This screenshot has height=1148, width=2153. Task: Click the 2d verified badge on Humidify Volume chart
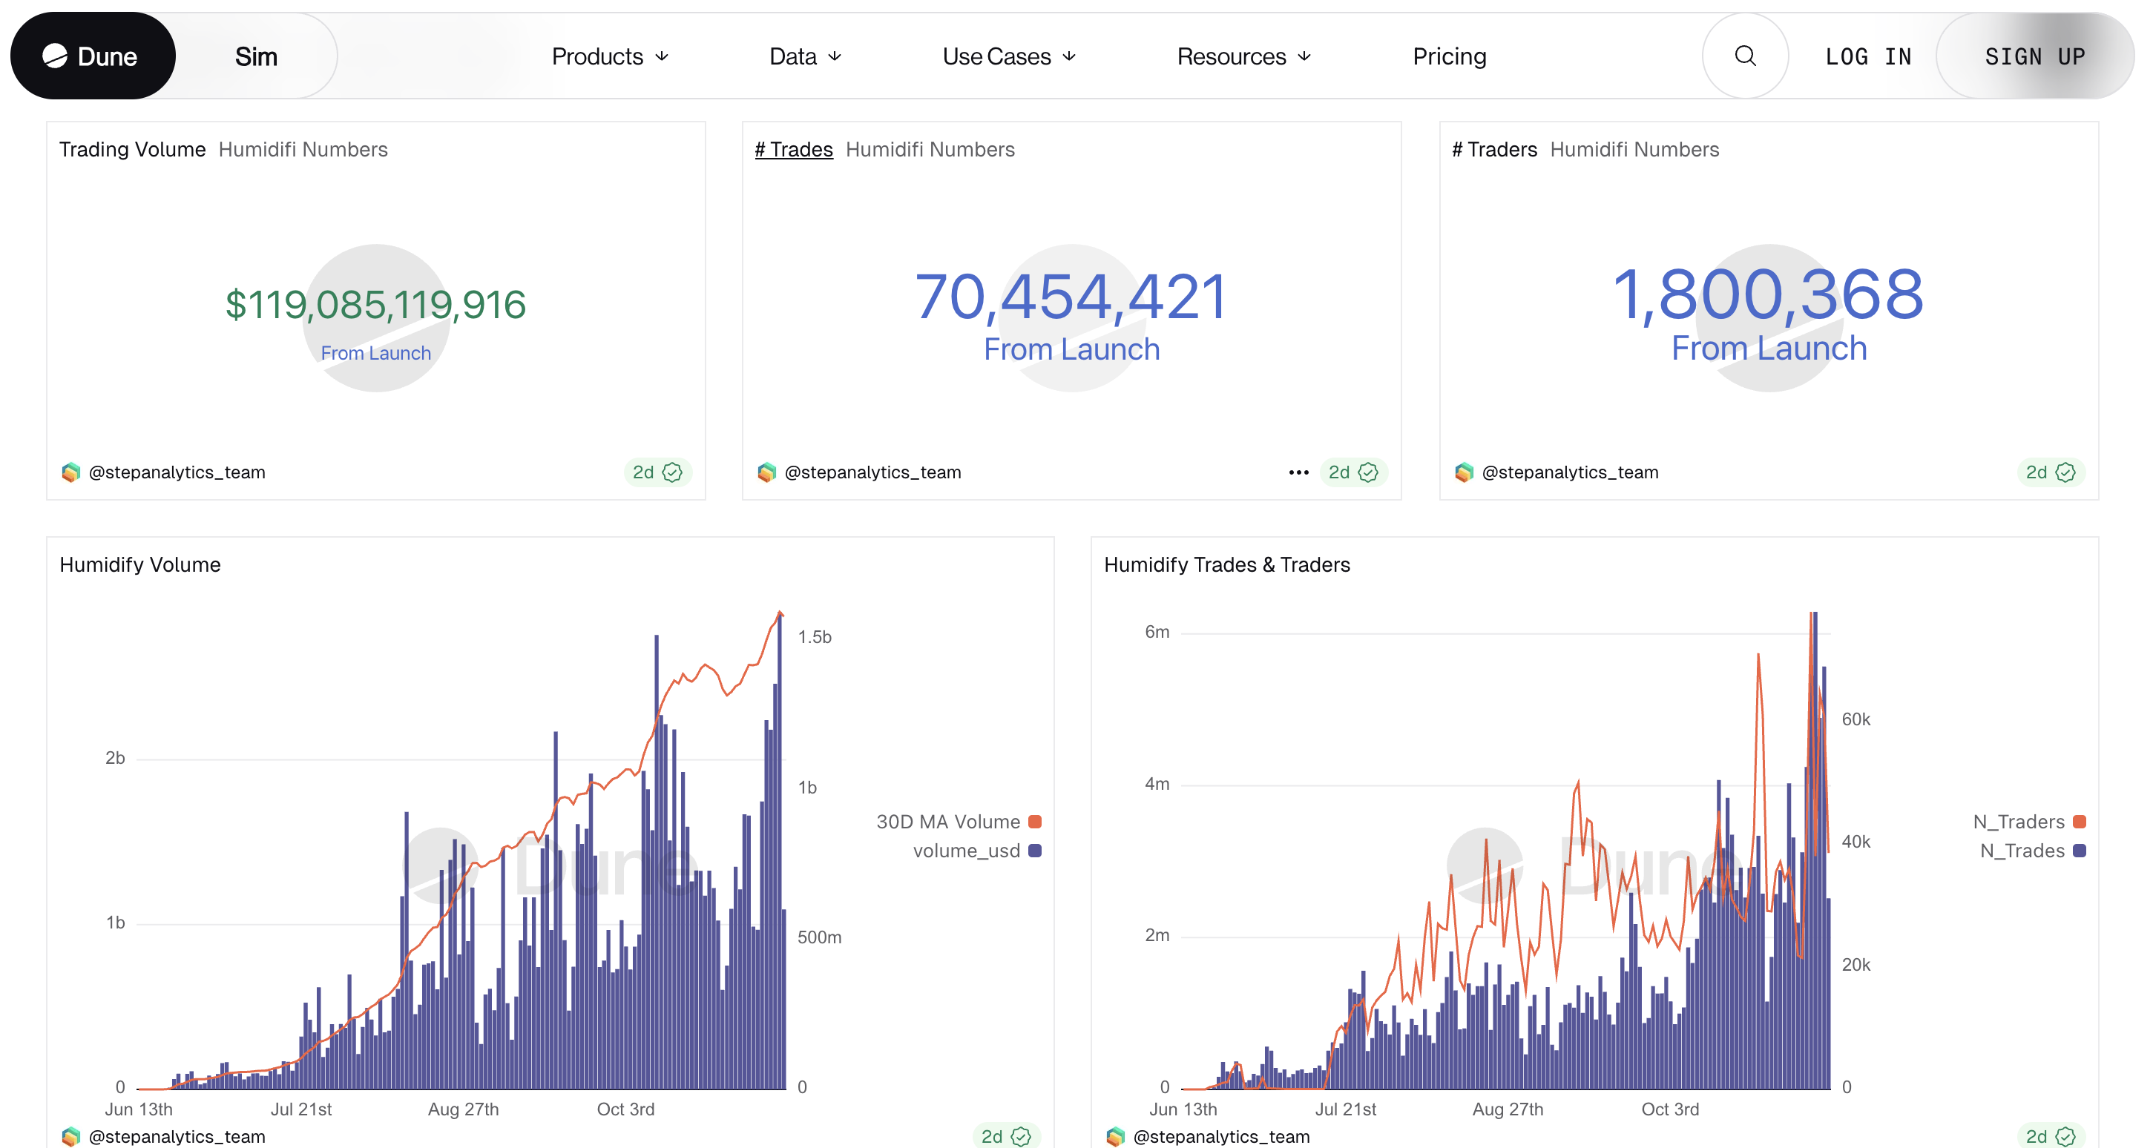(1005, 1135)
